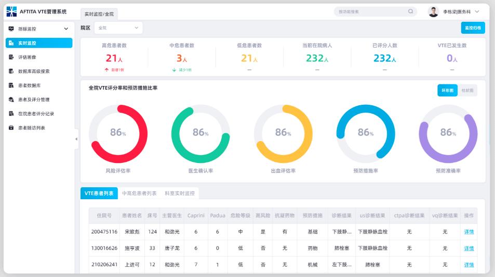Click the 评估画像 sidebar icon
The image size is (495, 277).
pos(11,57)
